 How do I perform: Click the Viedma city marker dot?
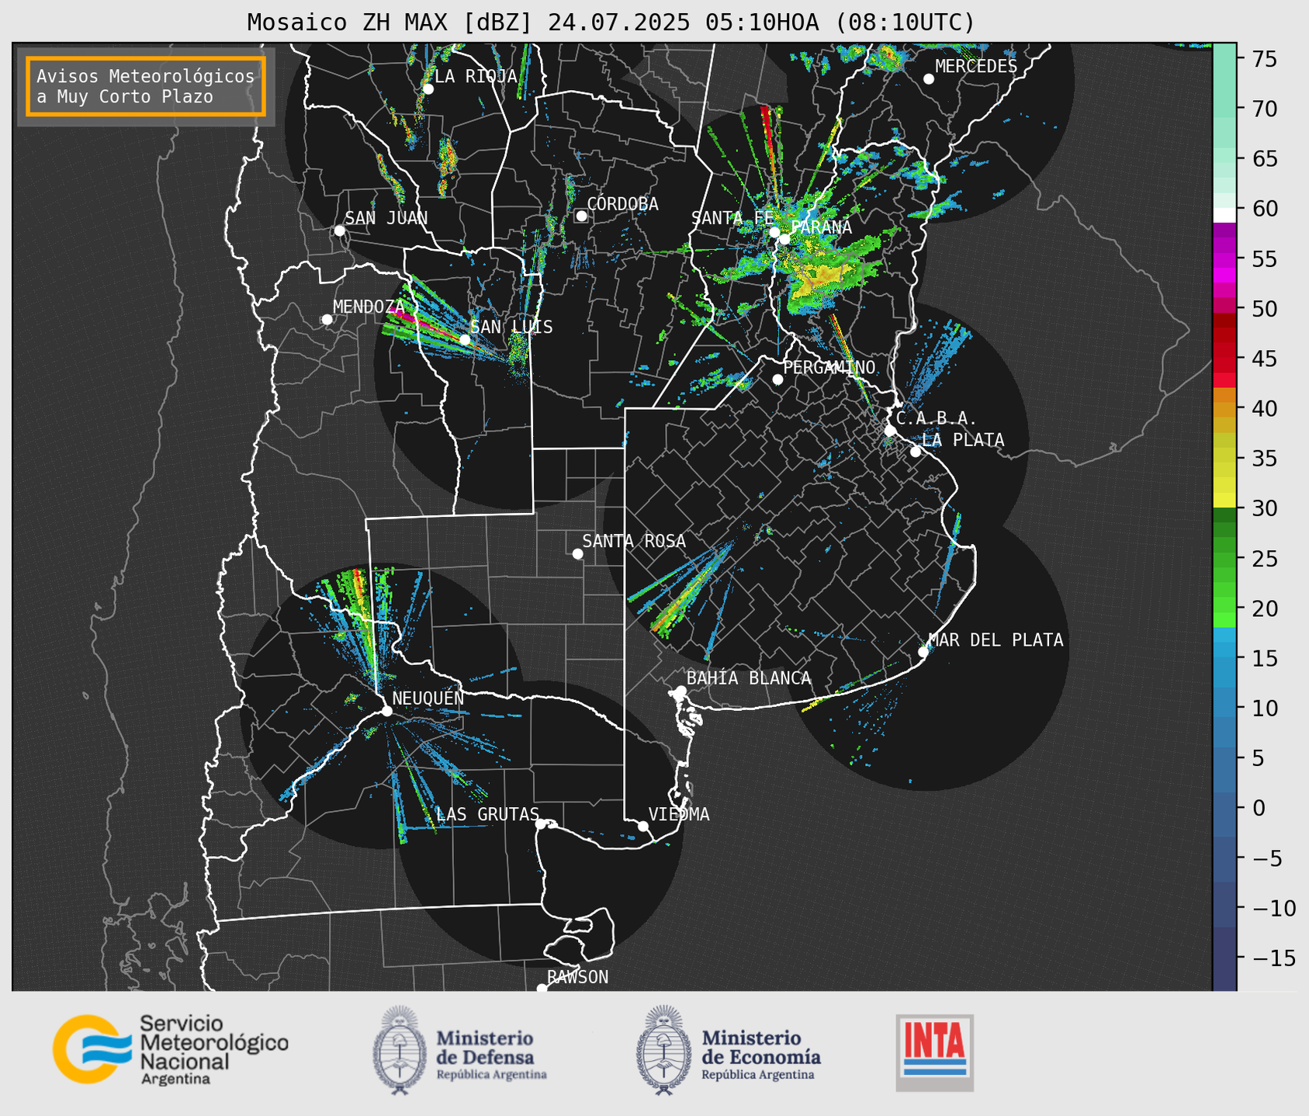[642, 826]
